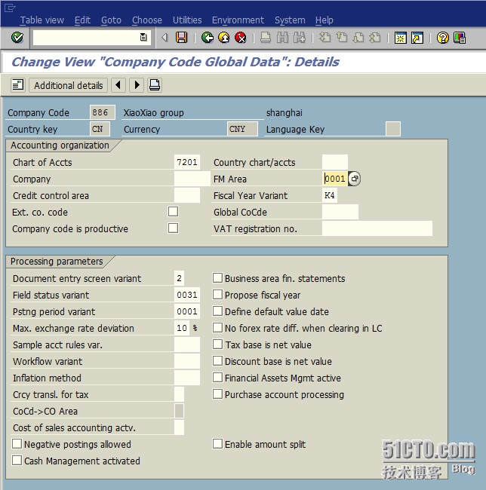The height and width of the screenshot is (490, 486).
Task: Click the Find Next binoculars icon
Action: [300, 38]
